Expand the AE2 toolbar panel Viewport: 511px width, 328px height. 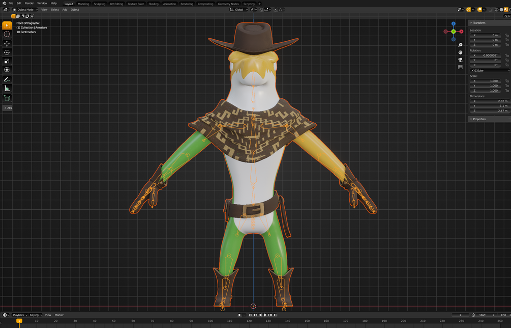(x=8, y=108)
